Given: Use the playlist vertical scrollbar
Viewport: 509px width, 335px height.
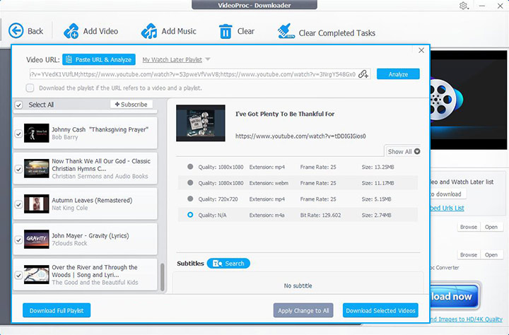Looking at the screenshot, I should [x=163, y=277].
